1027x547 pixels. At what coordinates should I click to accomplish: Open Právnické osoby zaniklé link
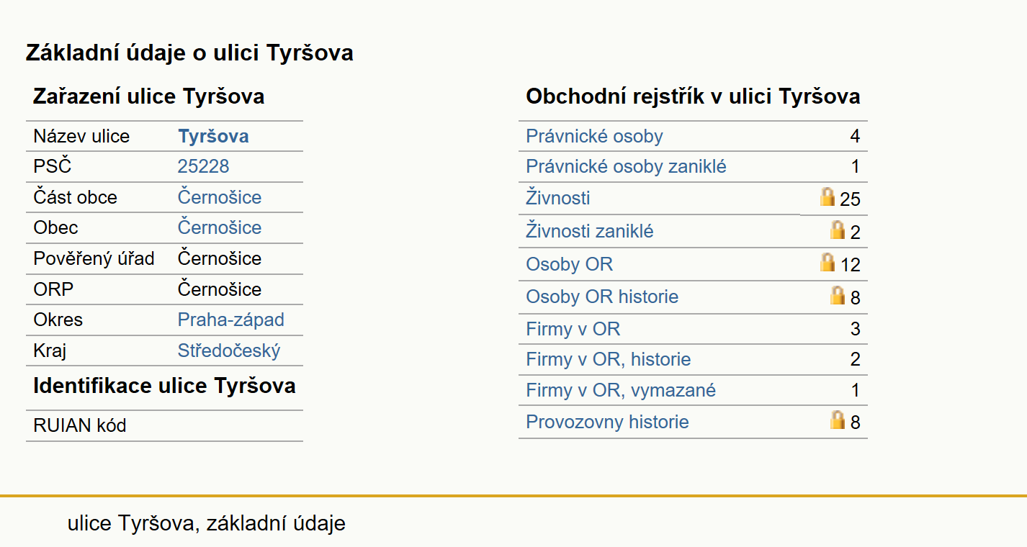[x=626, y=167]
